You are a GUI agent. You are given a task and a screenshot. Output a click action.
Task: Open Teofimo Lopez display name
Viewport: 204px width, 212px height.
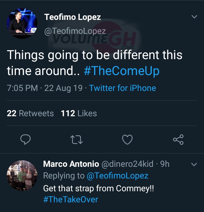click(x=72, y=17)
